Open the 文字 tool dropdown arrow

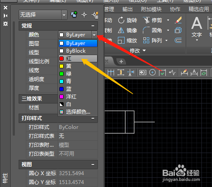[x=197, y=40]
